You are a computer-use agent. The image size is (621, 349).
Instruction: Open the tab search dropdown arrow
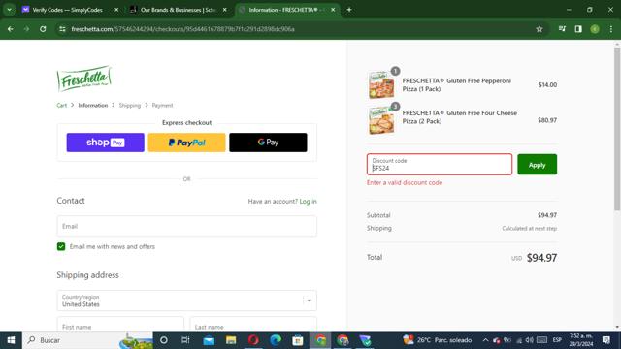pos(9,10)
